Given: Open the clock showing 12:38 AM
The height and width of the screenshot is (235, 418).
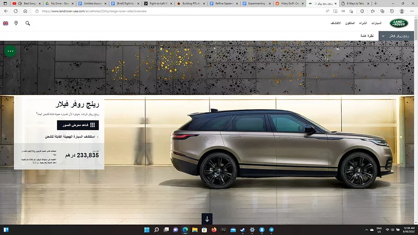Looking at the screenshot, I should [x=409, y=230].
